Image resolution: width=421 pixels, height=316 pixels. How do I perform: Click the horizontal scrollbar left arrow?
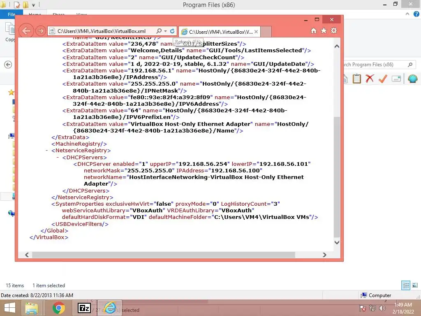coord(27,255)
